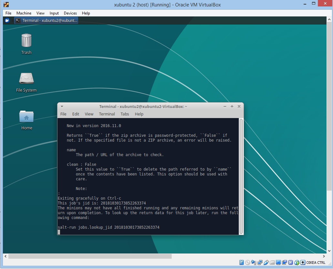Click the terminal cursor block at the prompt
333x269 pixels.
pos(59,232)
